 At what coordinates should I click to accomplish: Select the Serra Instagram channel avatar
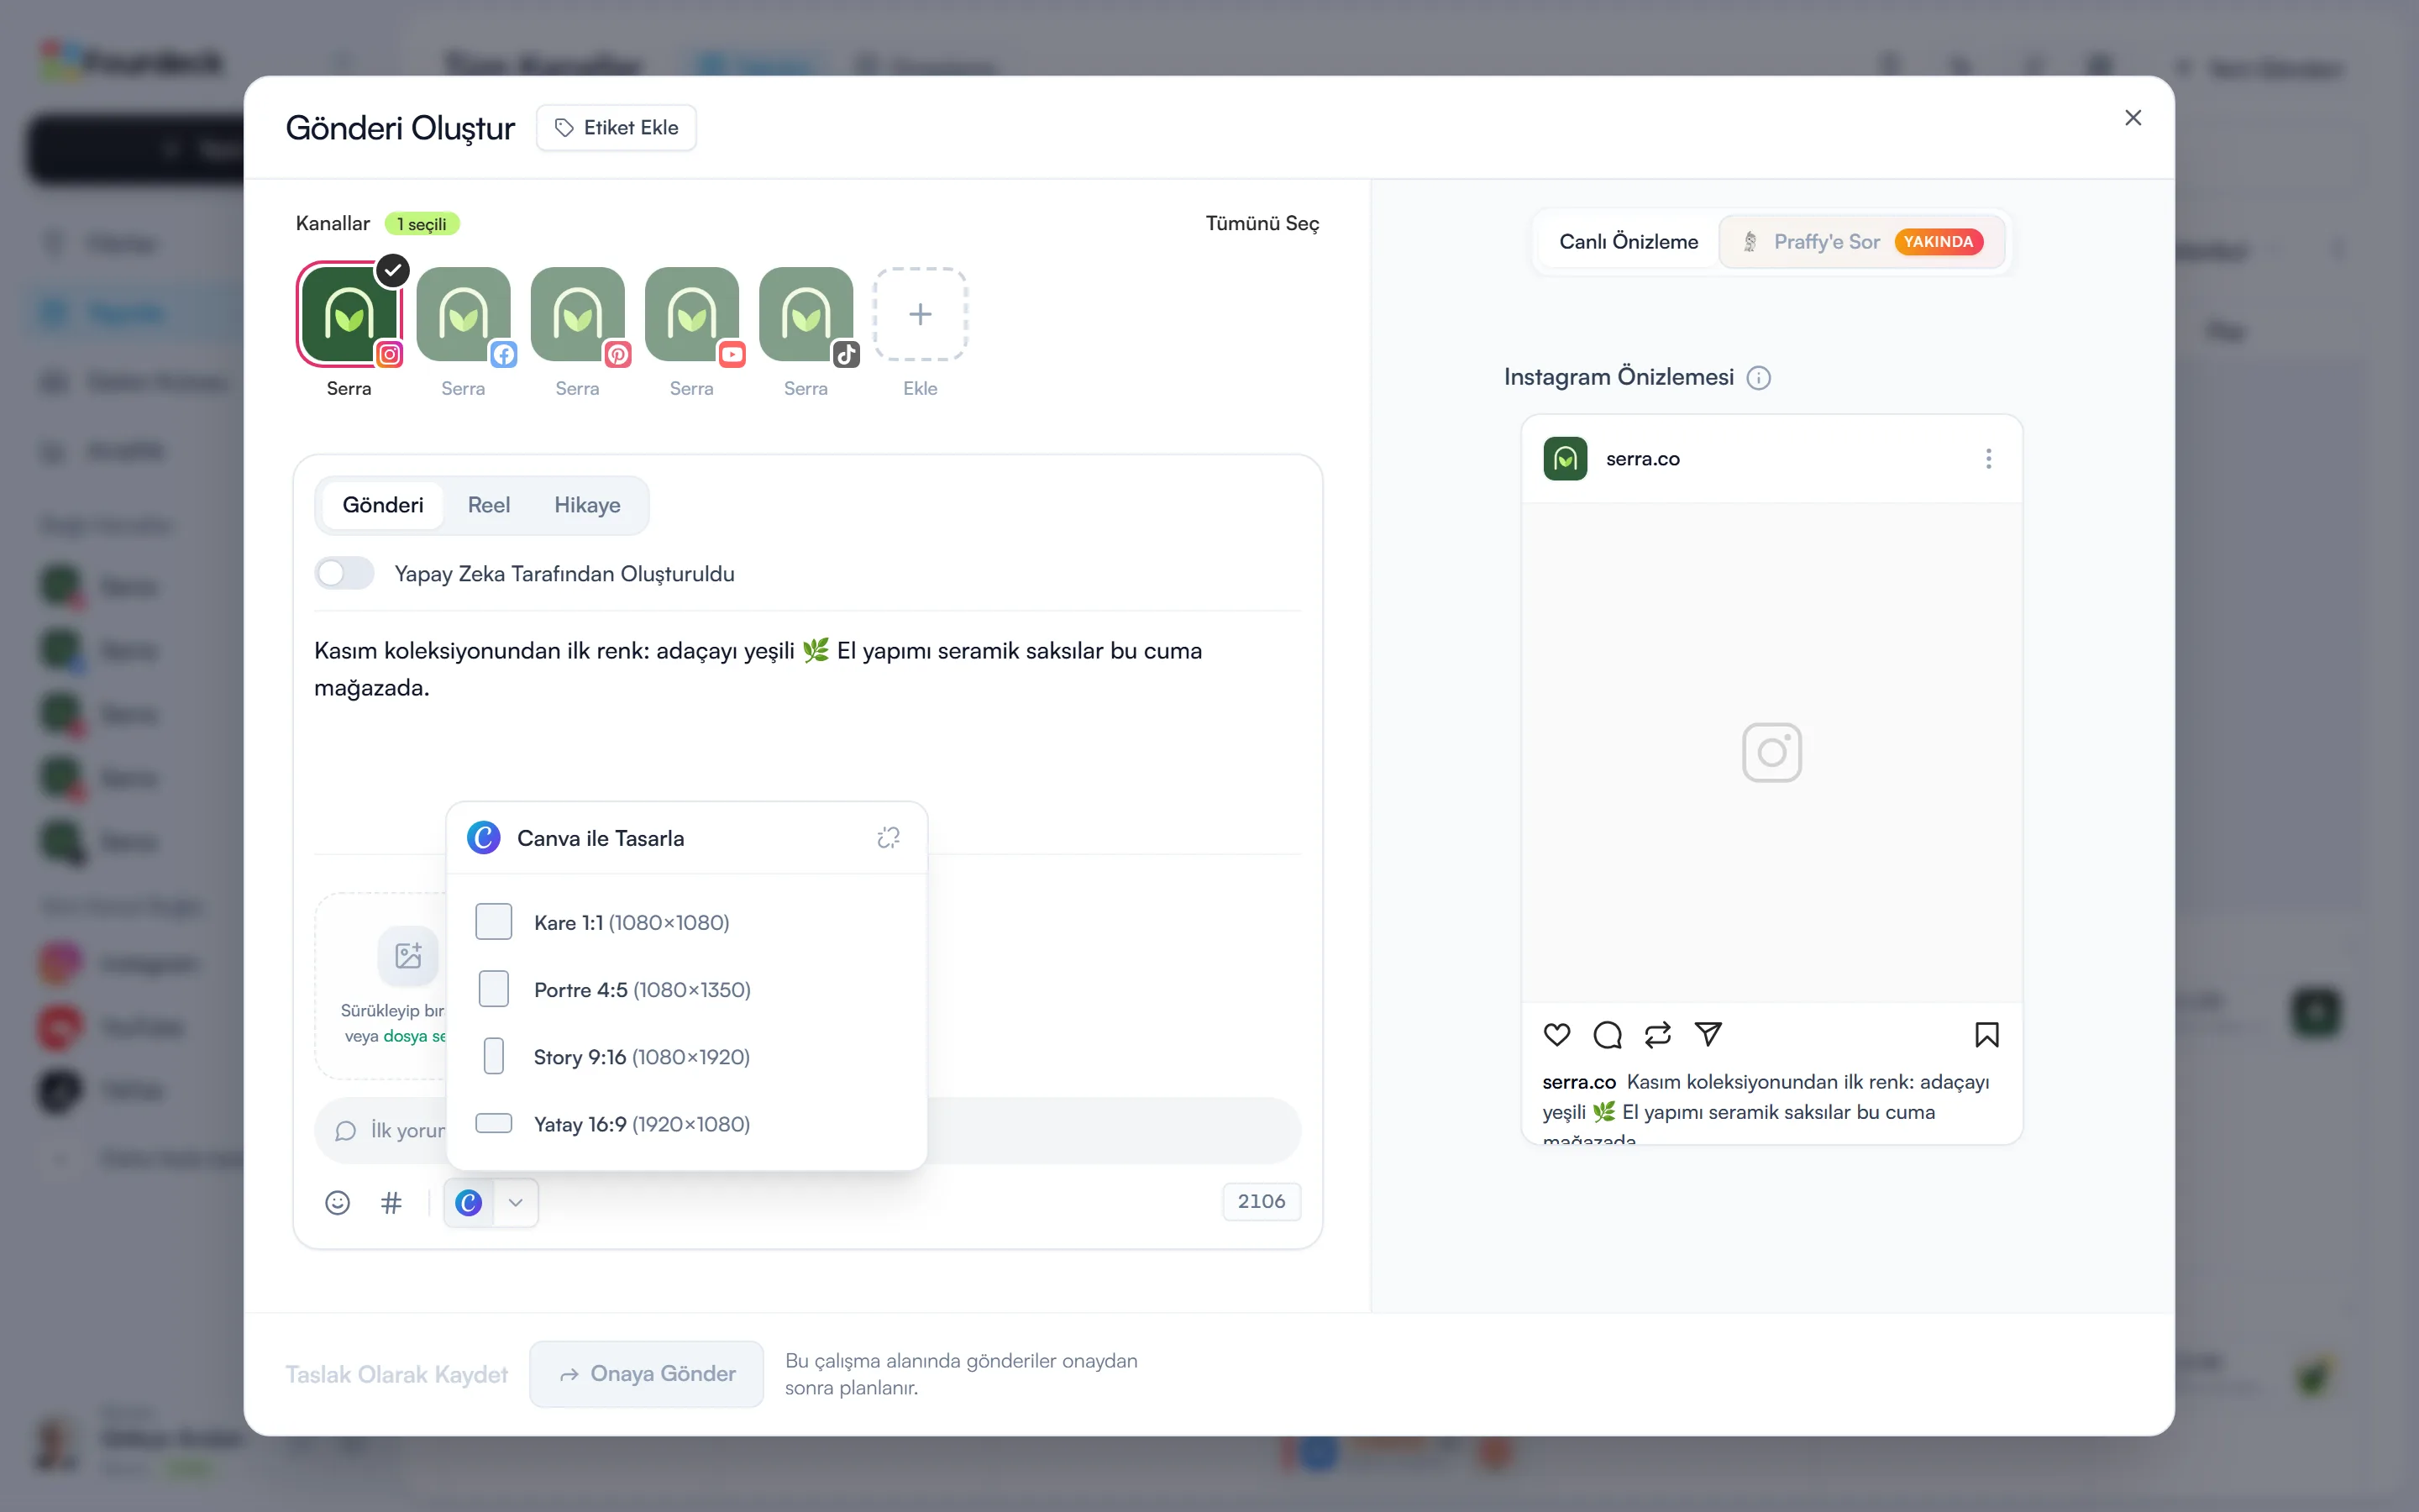coord(349,314)
